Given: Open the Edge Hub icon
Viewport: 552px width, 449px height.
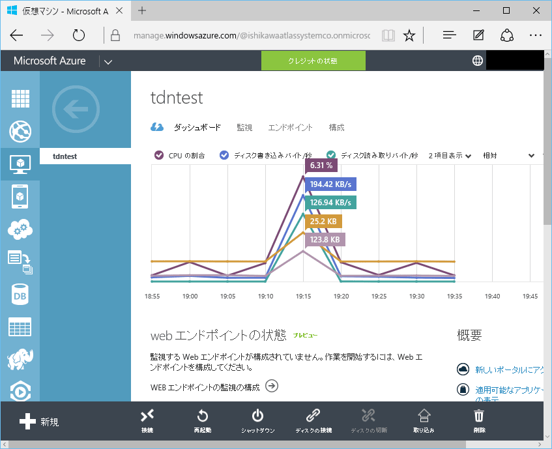Looking at the screenshot, I should click(x=449, y=35).
